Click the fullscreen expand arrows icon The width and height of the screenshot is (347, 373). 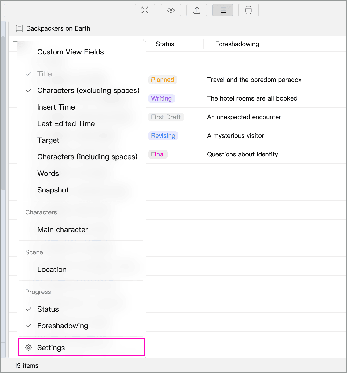145,10
